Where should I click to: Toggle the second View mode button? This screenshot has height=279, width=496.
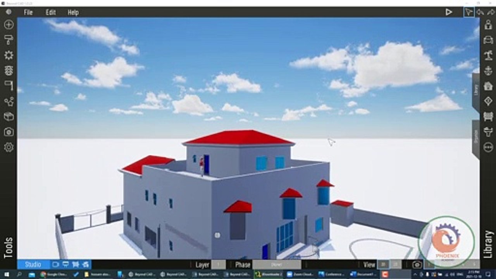coord(396,265)
